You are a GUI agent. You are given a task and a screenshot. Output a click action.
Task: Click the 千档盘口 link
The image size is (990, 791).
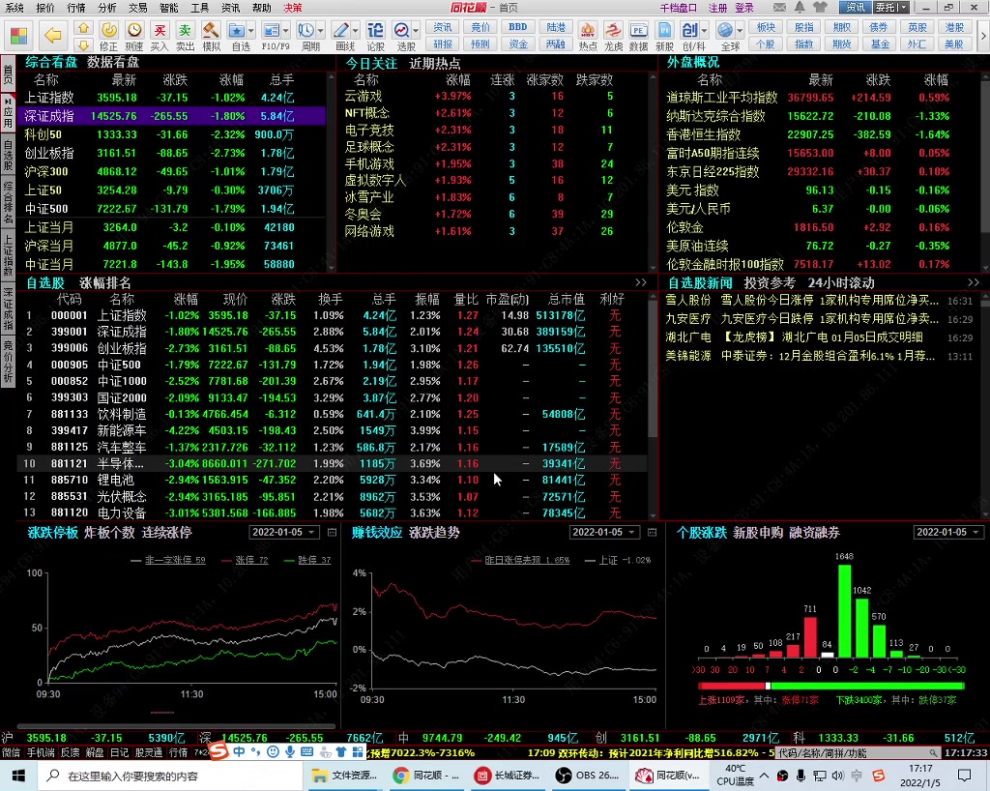[678, 8]
